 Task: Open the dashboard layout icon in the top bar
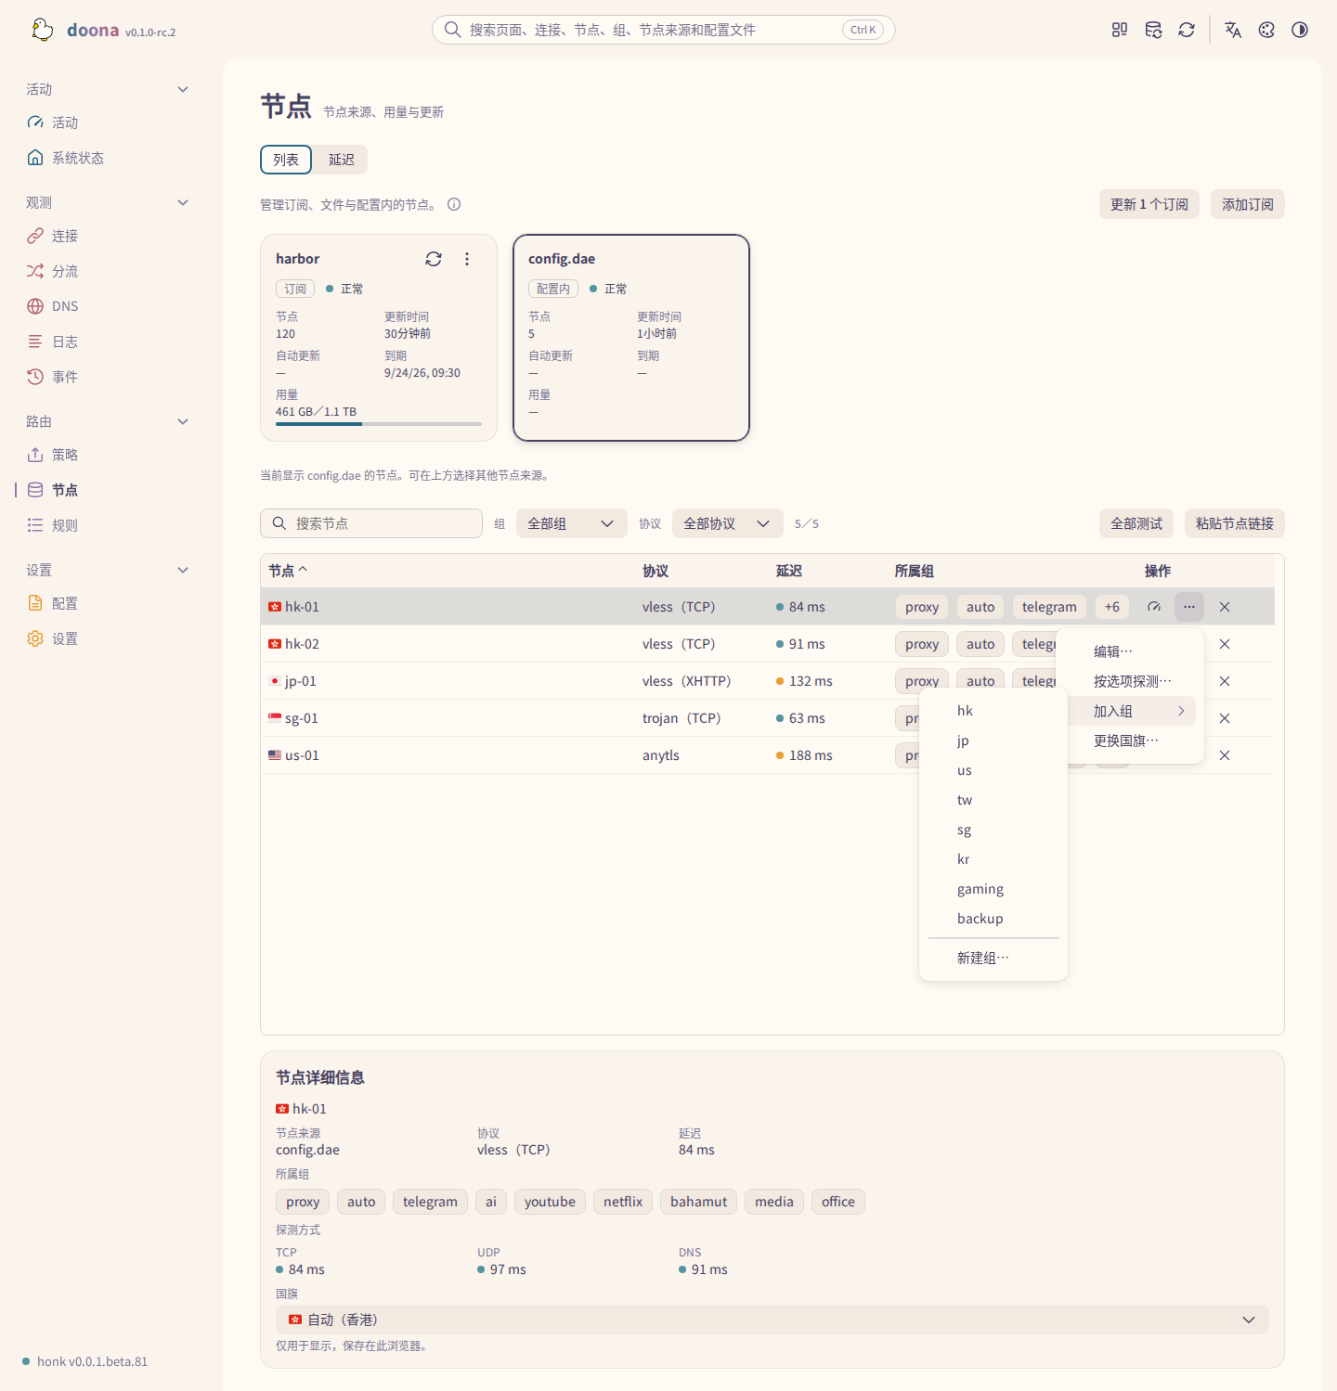[1120, 30]
